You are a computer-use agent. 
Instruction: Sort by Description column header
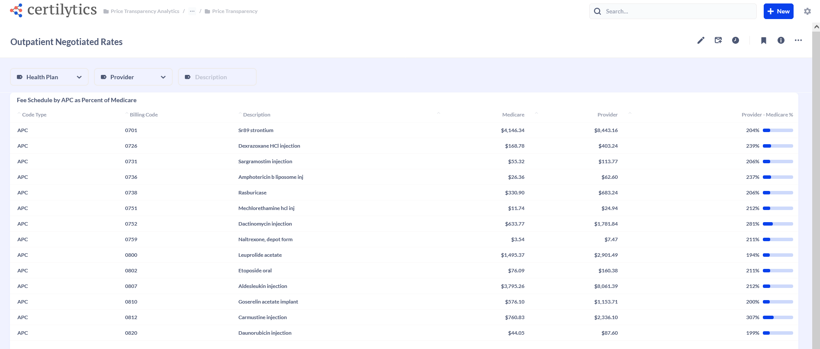coord(257,115)
